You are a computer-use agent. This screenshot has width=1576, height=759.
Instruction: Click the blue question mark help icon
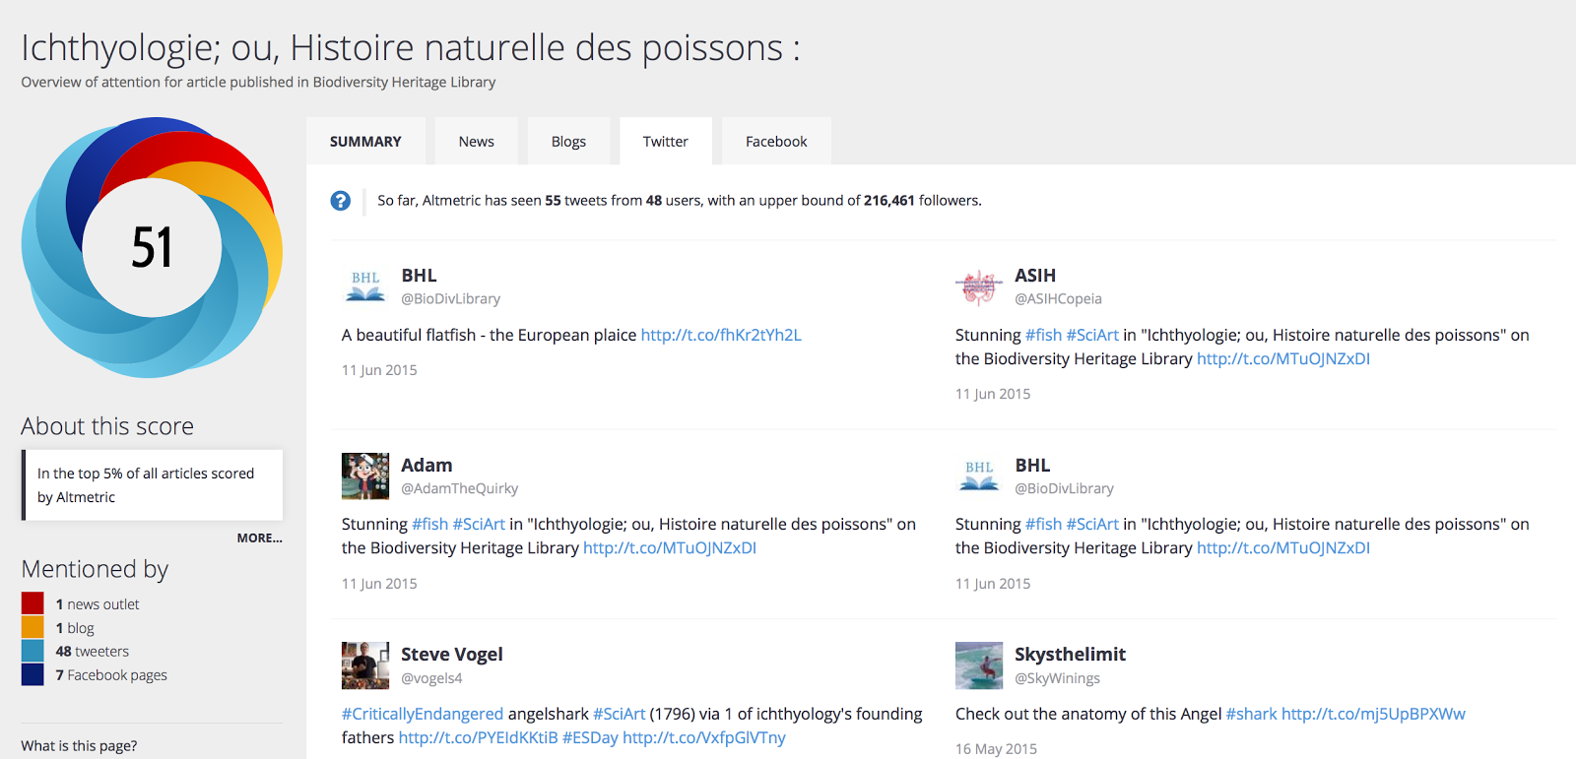click(x=340, y=201)
